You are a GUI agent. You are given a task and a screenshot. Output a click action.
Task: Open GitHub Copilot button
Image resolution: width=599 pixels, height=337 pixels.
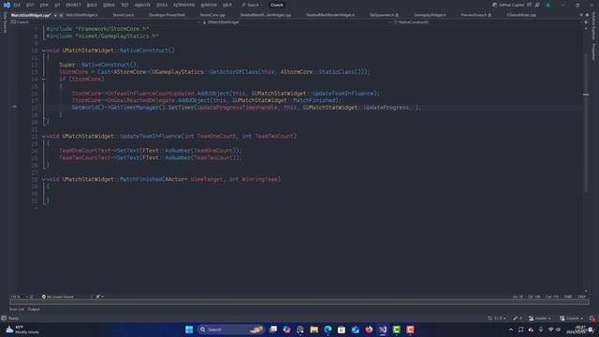pyautogui.click(x=508, y=5)
